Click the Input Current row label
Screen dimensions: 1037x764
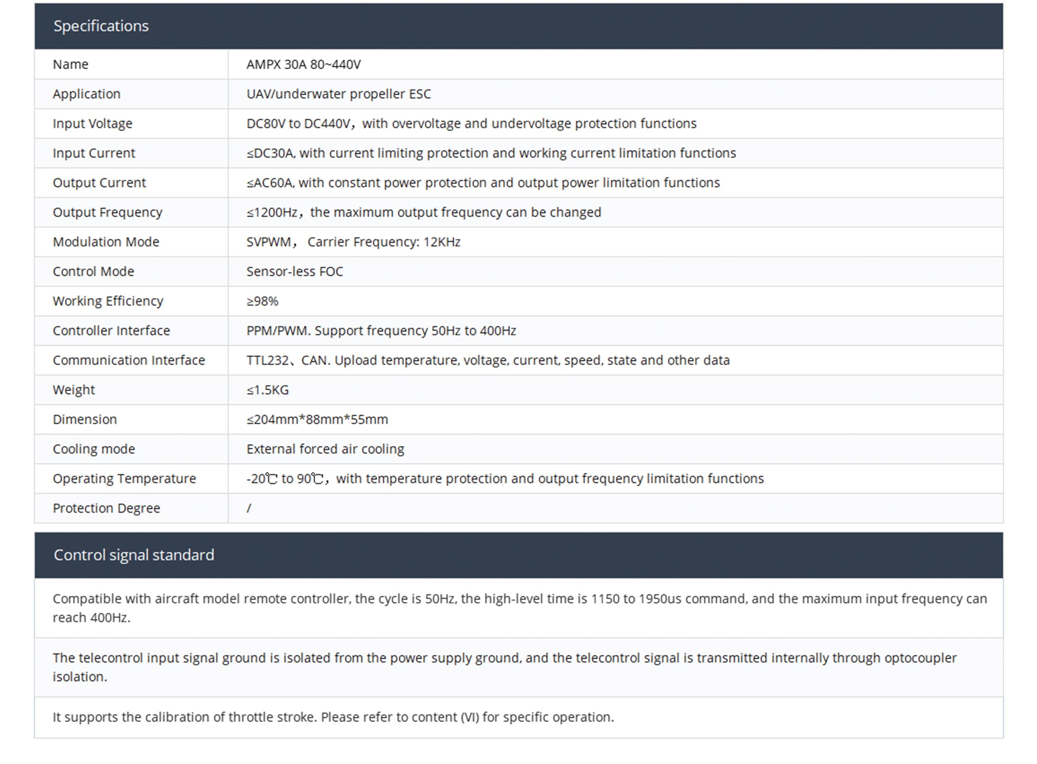pyautogui.click(x=94, y=153)
